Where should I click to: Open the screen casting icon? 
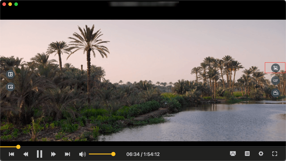233,154
